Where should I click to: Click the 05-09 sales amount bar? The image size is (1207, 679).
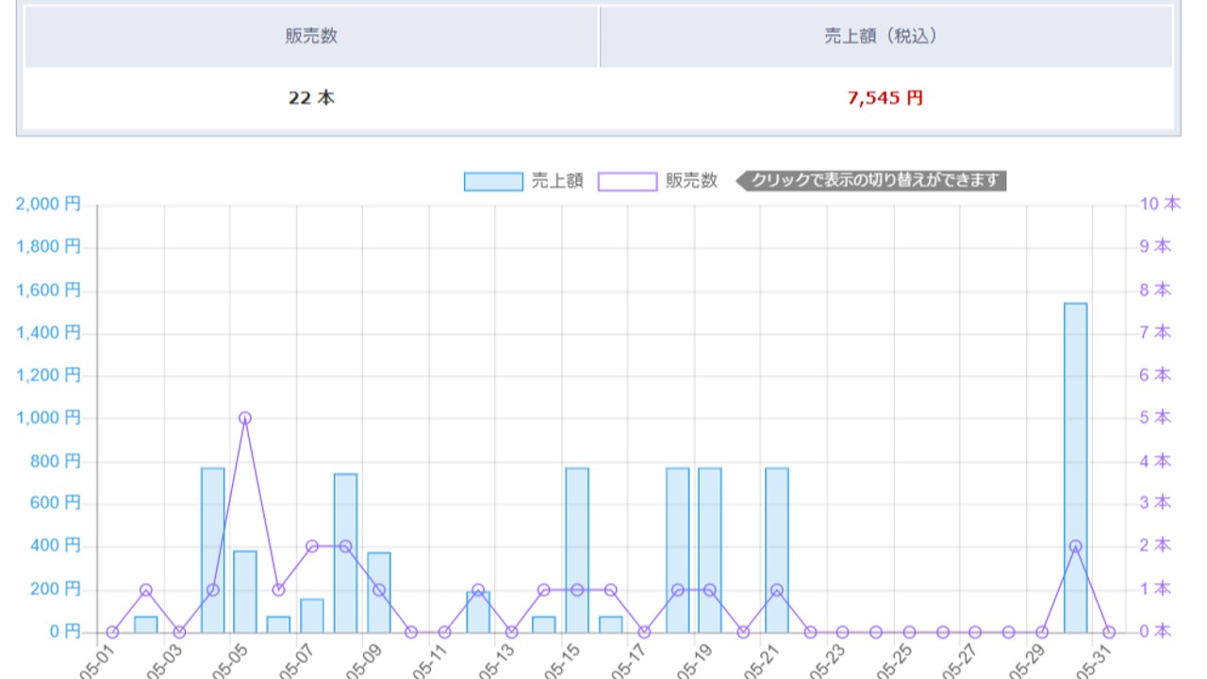[x=379, y=592]
